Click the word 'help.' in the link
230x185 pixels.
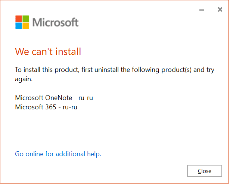pos(94,154)
